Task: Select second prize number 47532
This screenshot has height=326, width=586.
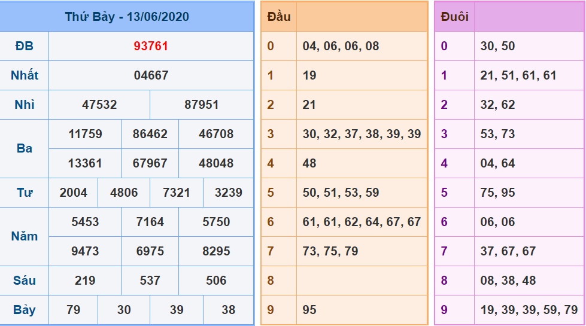Action: pyautogui.click(x=99, y=105)
